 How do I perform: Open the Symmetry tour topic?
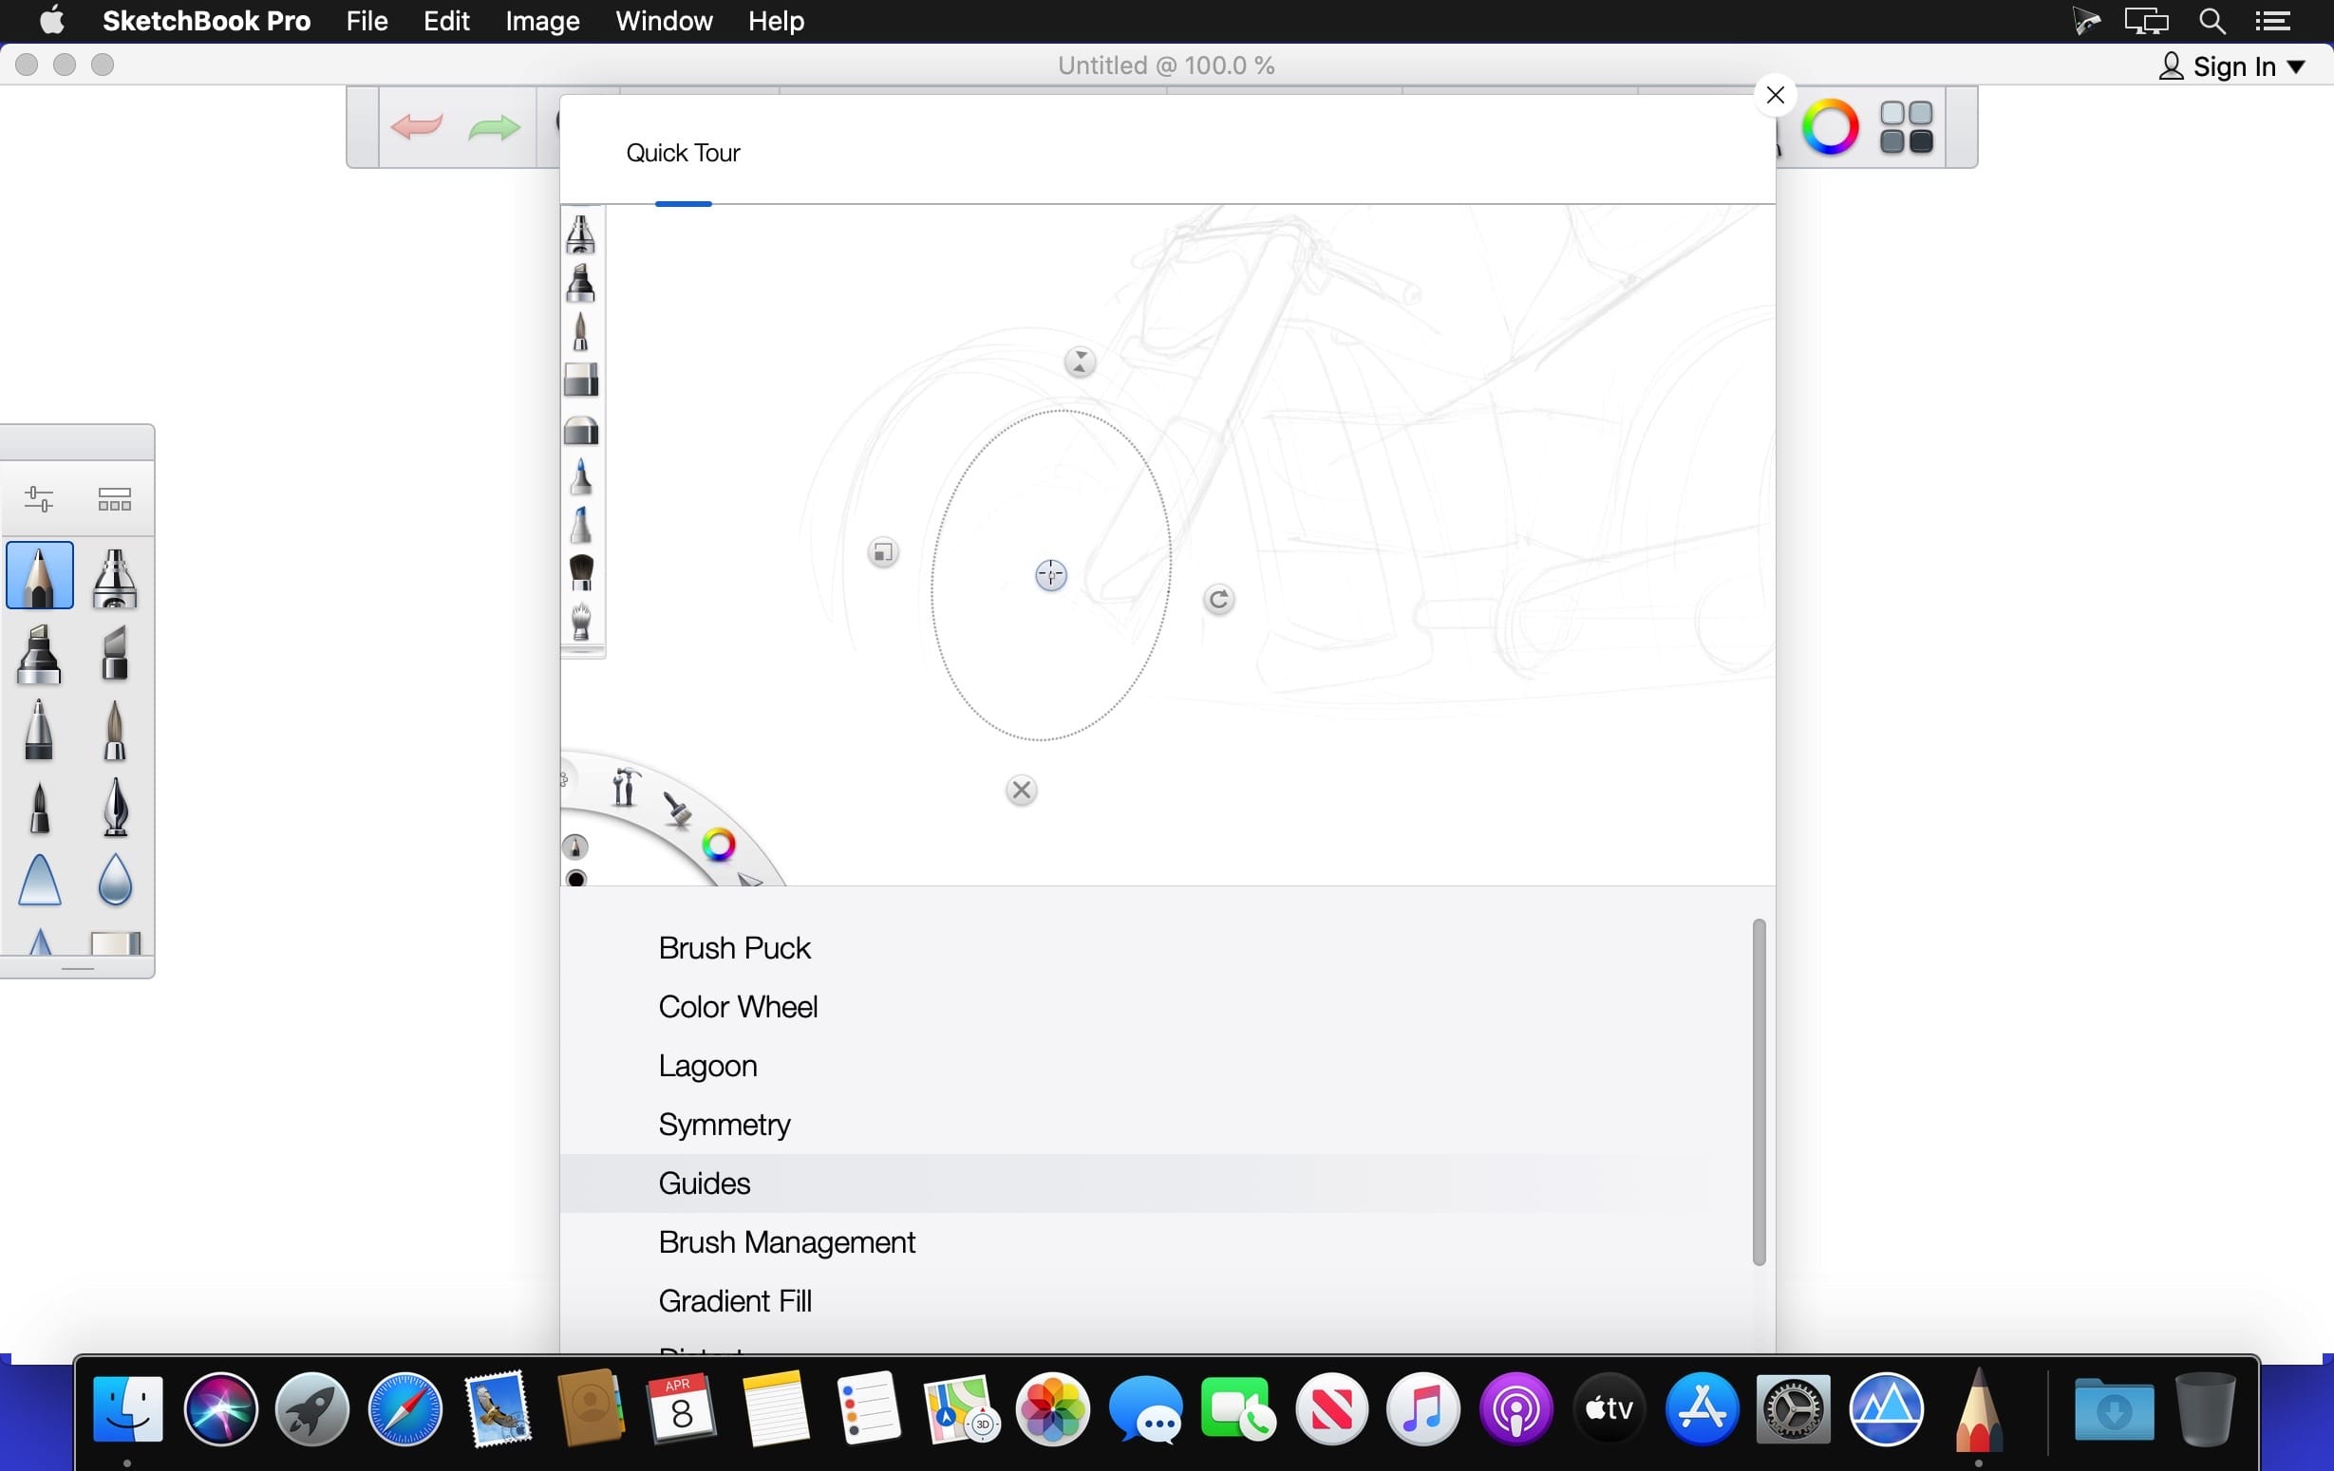725,1124
